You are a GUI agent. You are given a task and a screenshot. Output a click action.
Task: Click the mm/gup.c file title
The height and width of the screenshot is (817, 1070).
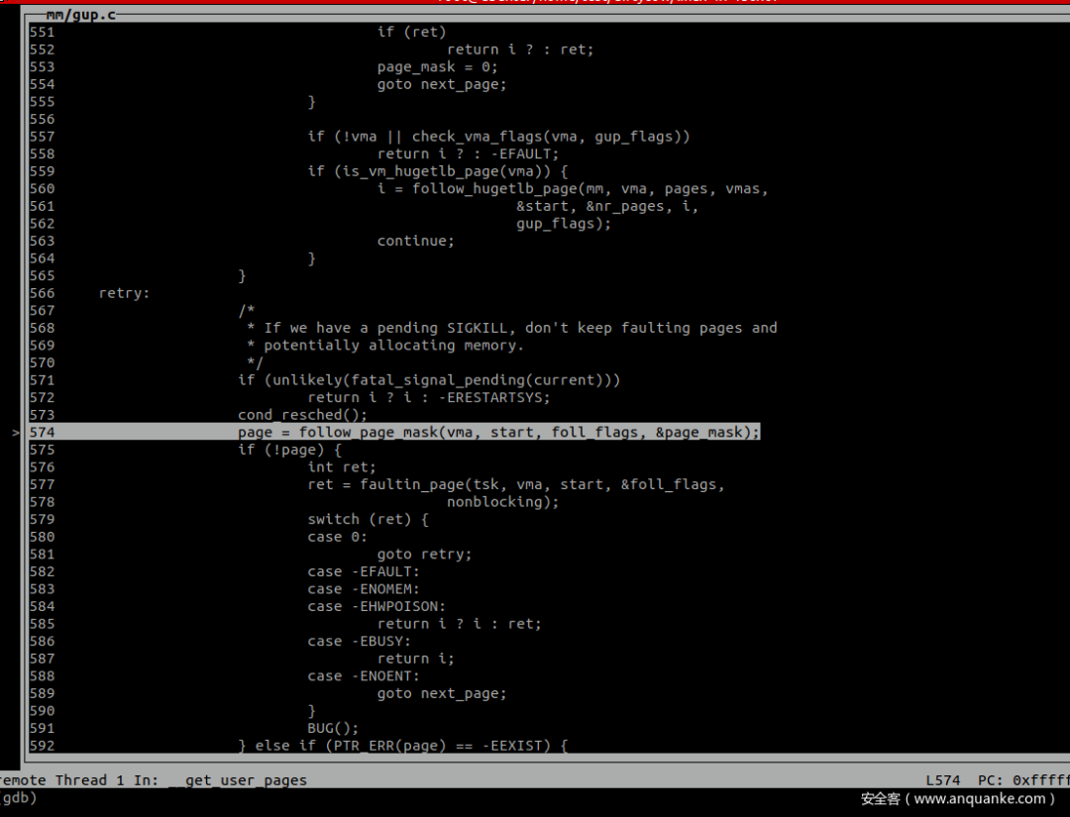point(80,14)
